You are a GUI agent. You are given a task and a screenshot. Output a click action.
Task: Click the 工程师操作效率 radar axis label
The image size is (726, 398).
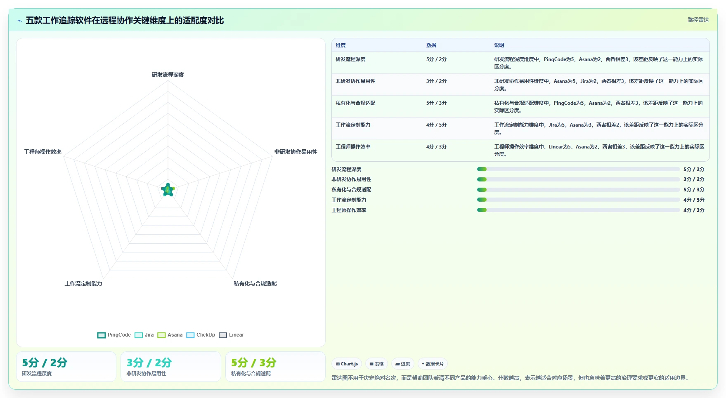pos(43,152)
